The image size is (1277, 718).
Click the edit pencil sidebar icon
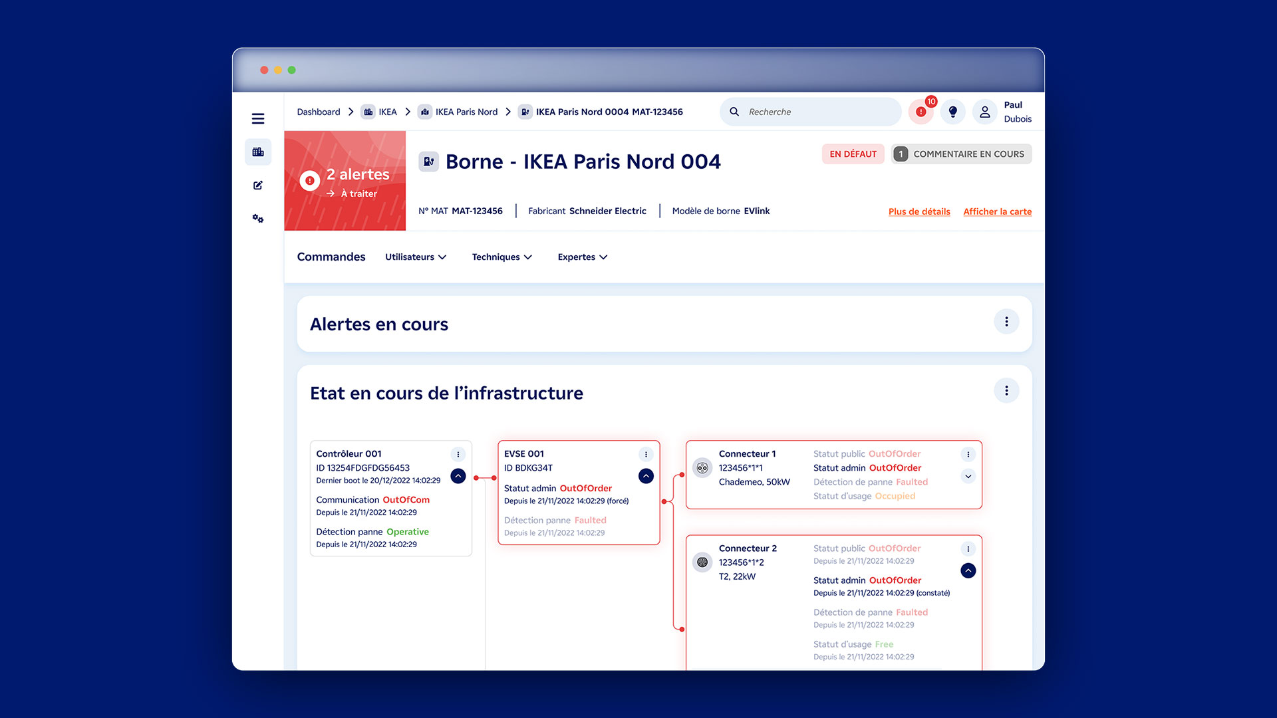pyautogui.click(x=258, y=185)
